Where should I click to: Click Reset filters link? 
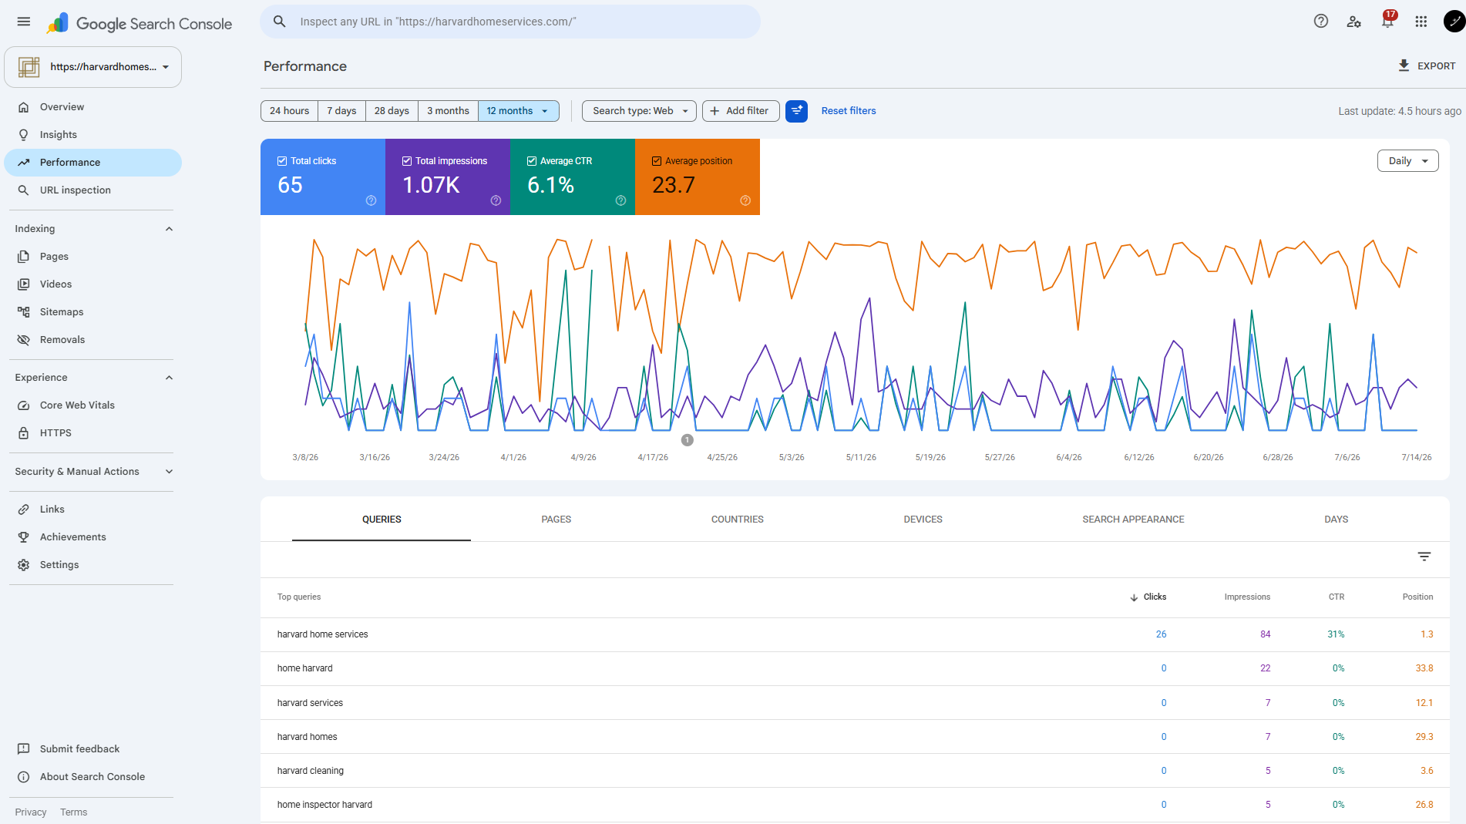pos(849,111)
